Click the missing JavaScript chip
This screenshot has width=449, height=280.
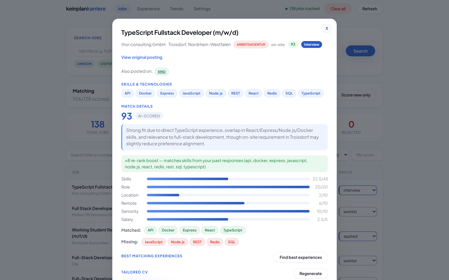pos(153,242)
